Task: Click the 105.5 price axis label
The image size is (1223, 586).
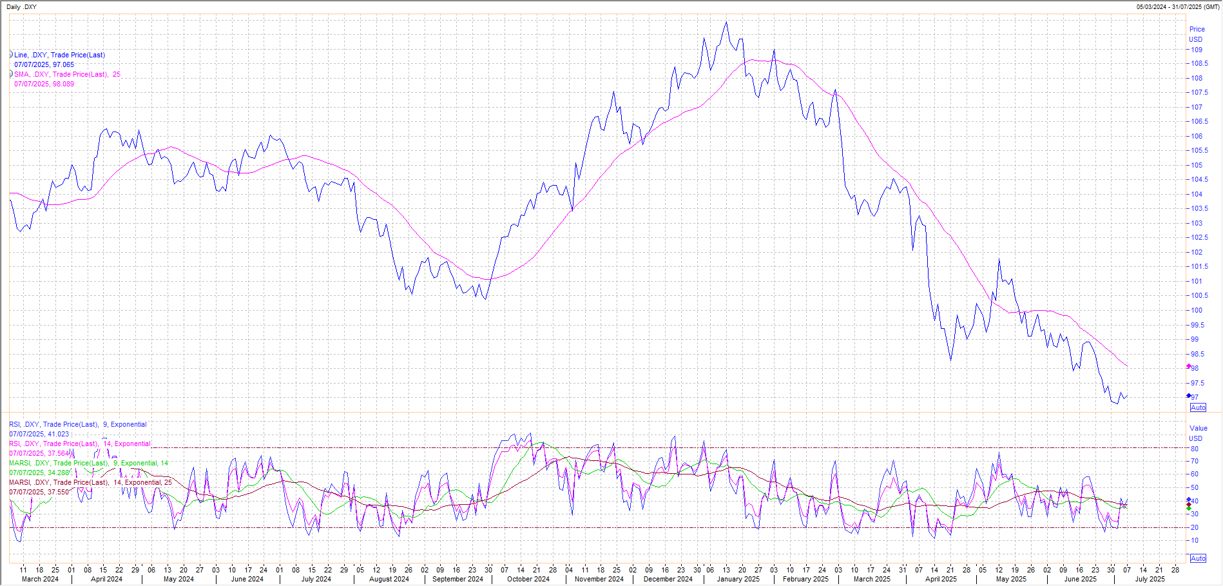Action: point(1199,151)
